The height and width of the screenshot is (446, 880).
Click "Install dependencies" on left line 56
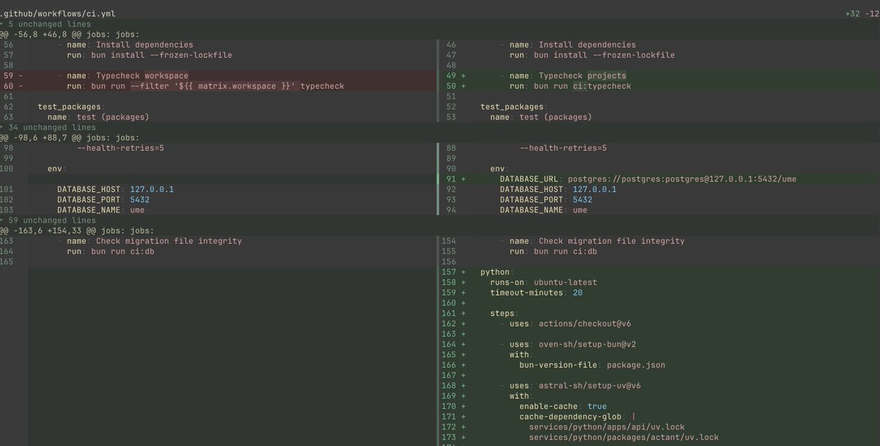pos(145,45)
